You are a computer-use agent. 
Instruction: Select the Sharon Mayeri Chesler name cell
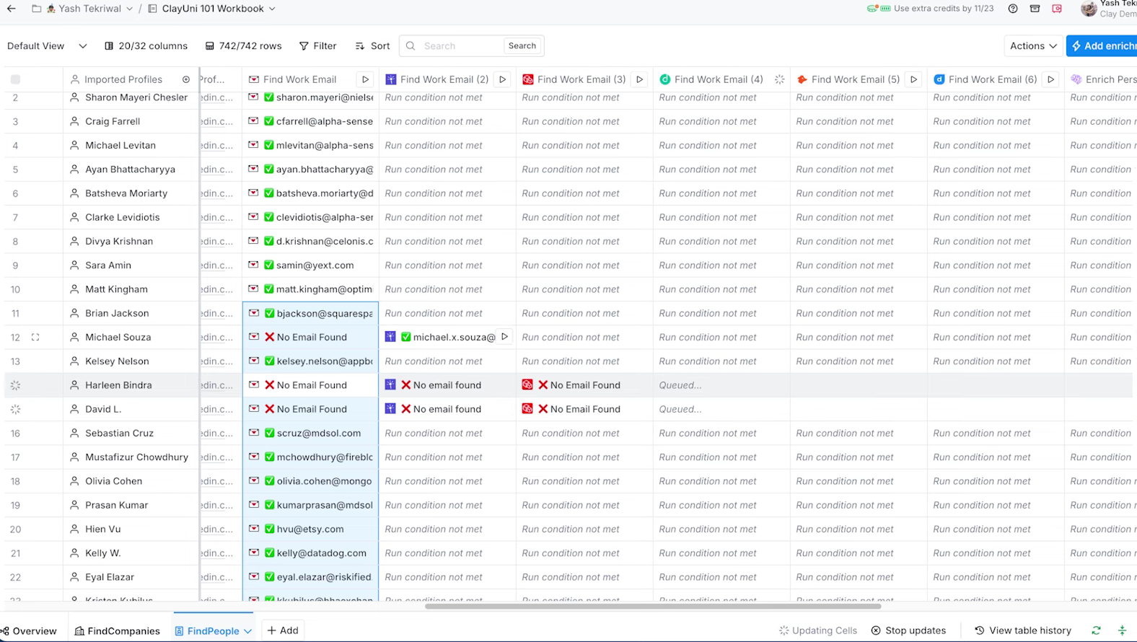coord(131,97)
